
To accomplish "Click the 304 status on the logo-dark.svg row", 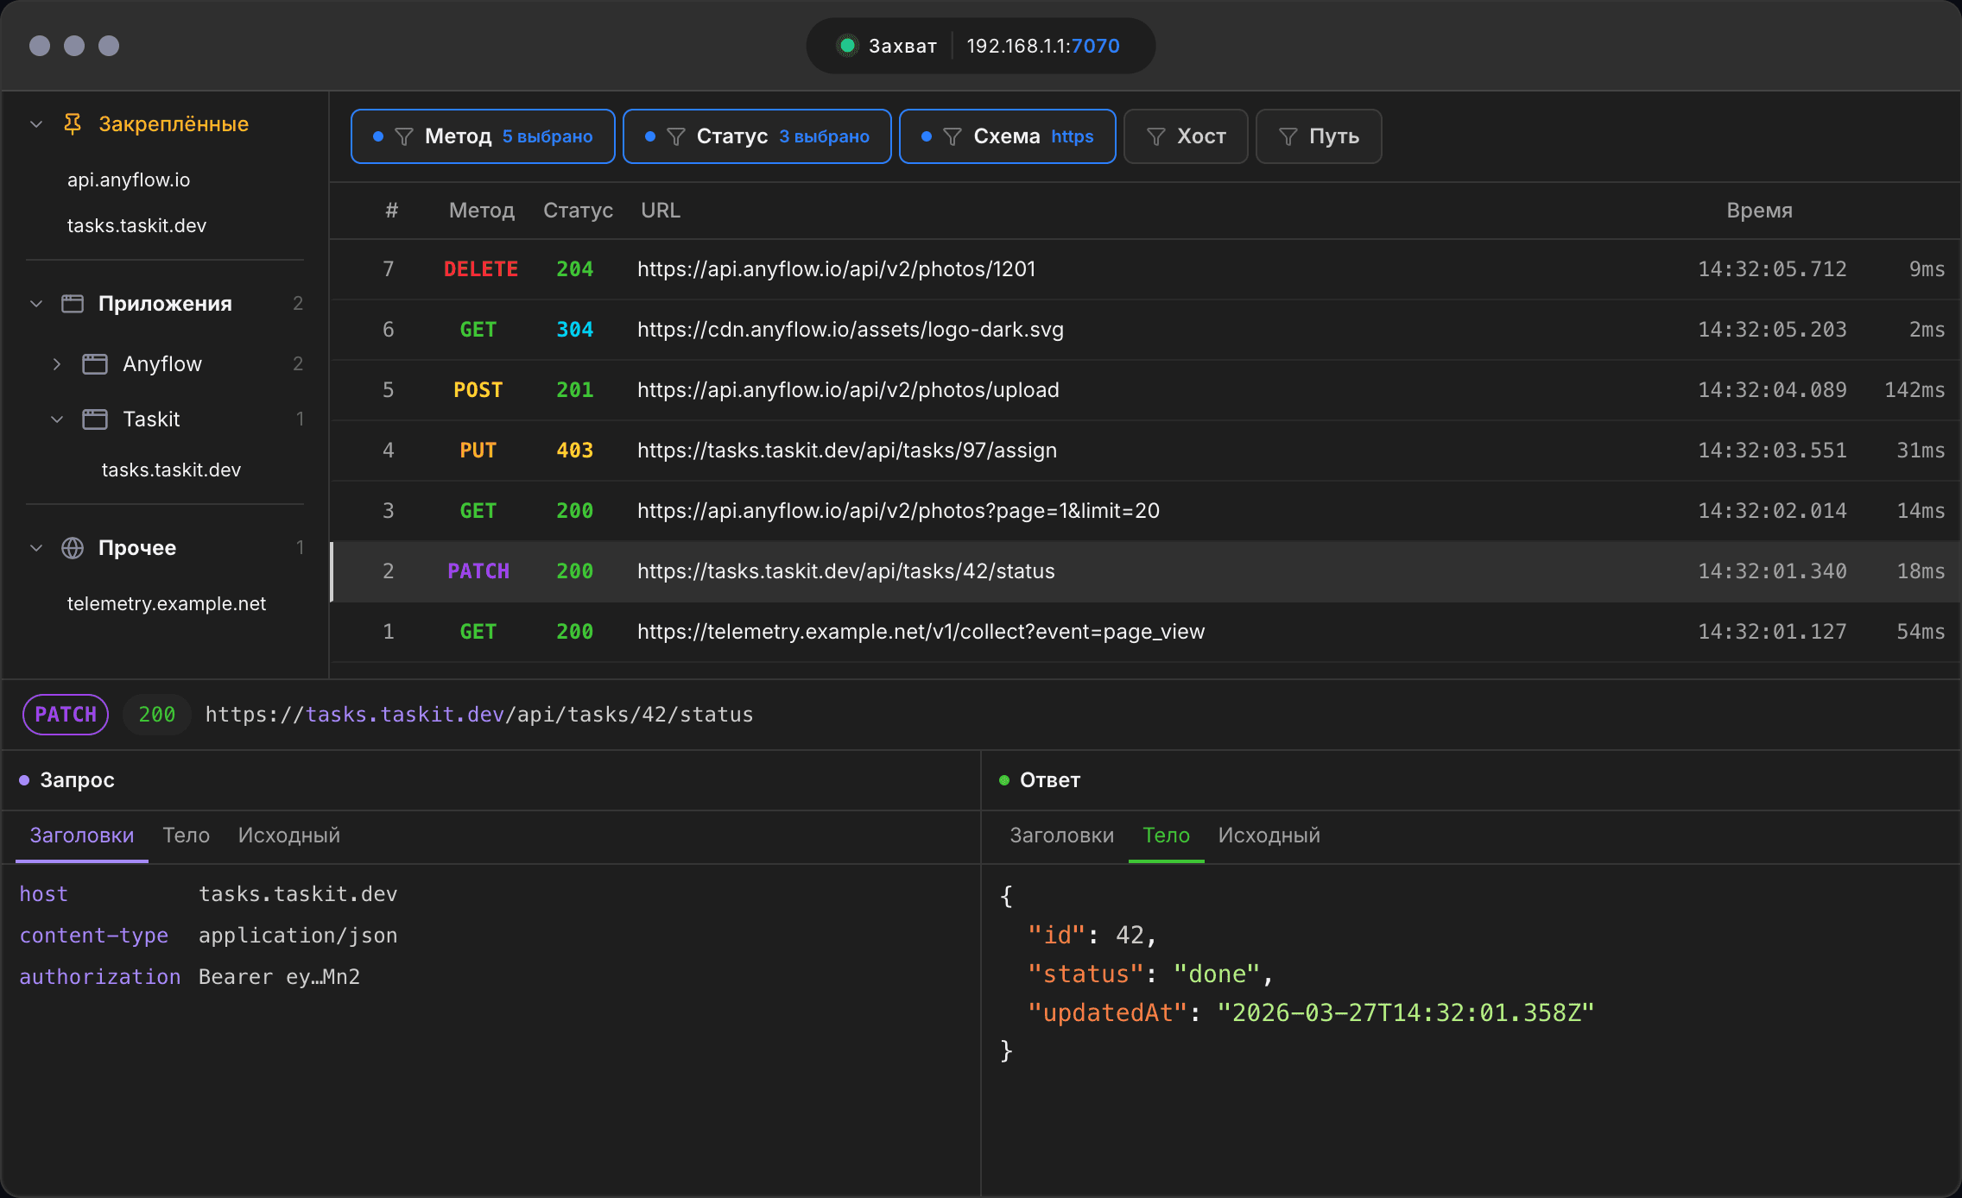I will pos(575,330).
